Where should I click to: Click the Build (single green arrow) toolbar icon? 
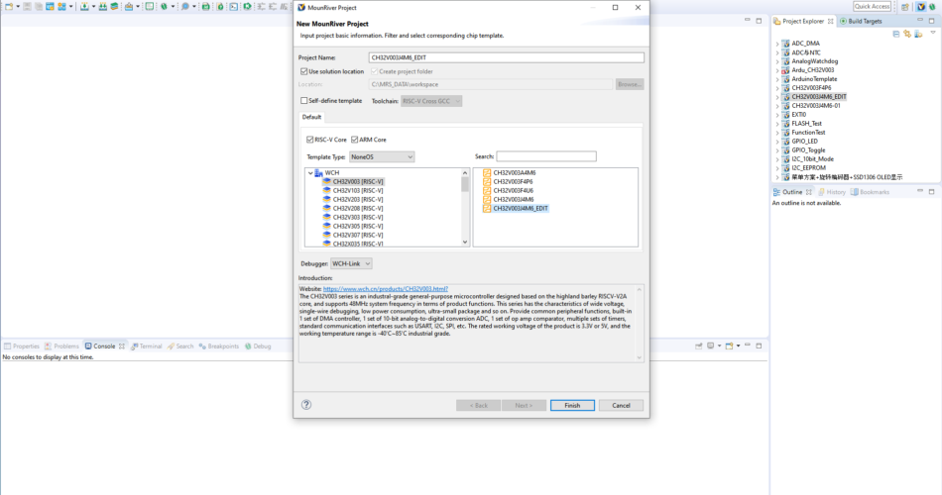[x=84, y=7]
